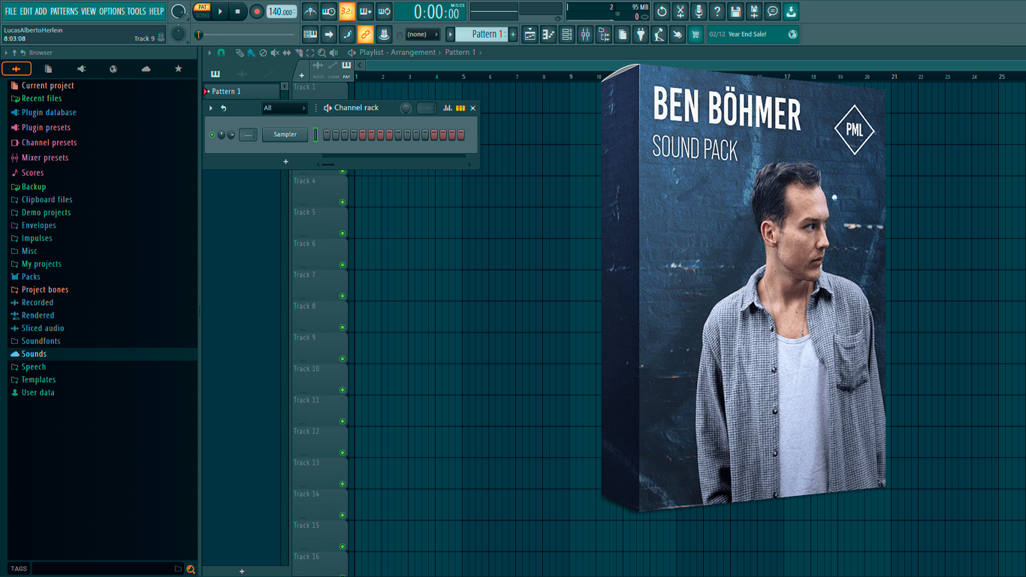This screenshot has height=577, width=1026.
Task: Open the OPTIONS menu
Action: click(x=112, y=11)
